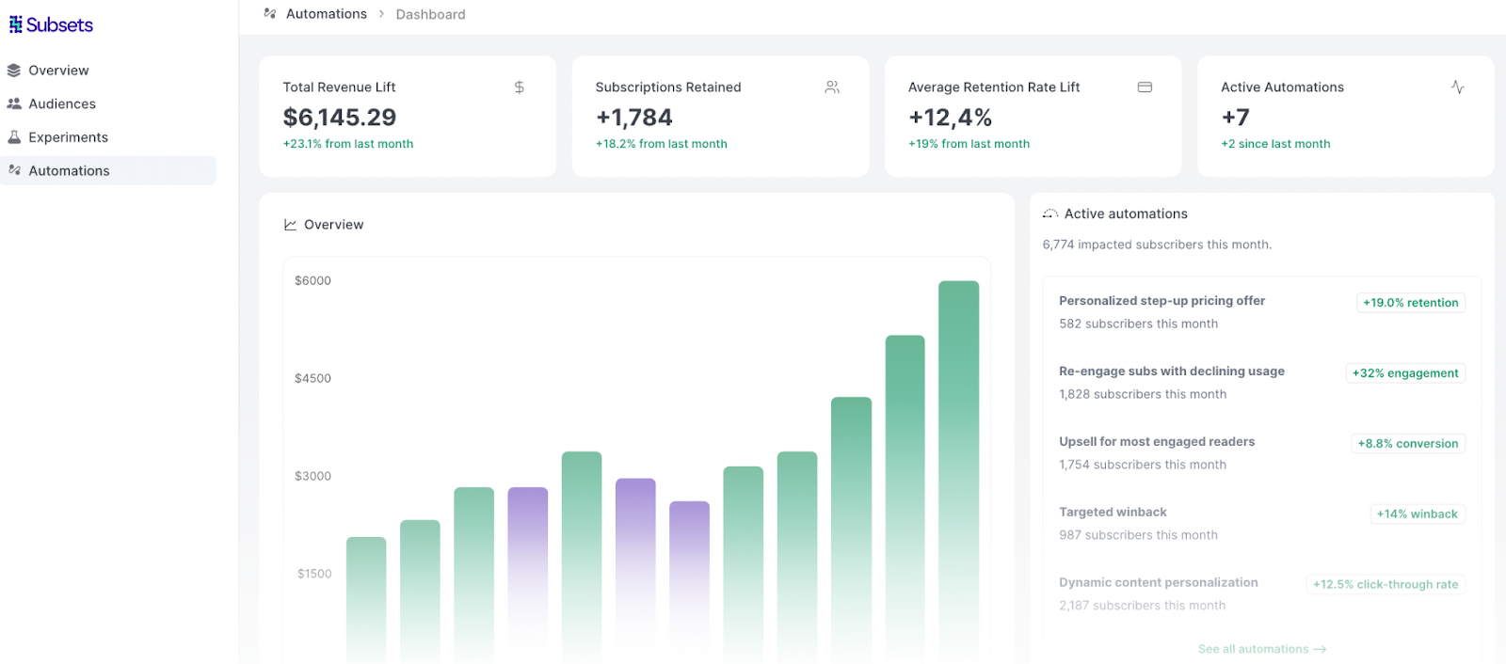Click the Active Automations card title
This screenshot has width=1506, height=664.
(x=1282, y=87)
